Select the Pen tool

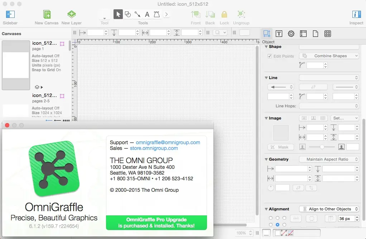click(156, 14)
